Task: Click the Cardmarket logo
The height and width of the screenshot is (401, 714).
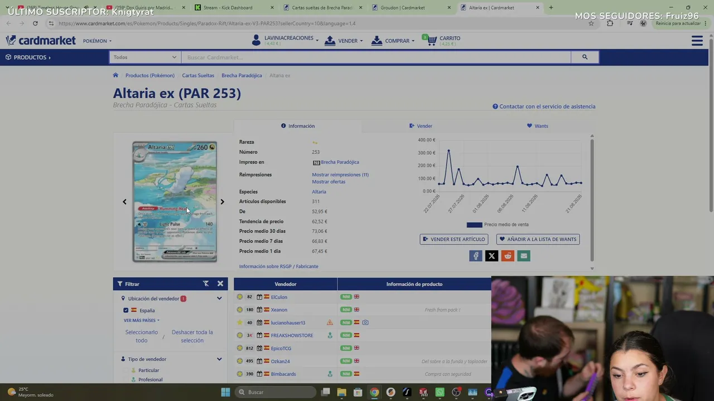Action: 41,41
